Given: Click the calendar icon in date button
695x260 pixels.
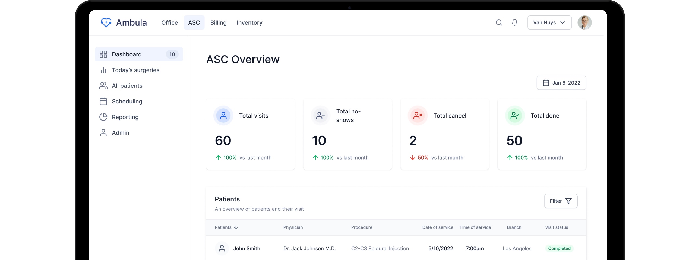Looking at the screenshot, I should point(546,83).
